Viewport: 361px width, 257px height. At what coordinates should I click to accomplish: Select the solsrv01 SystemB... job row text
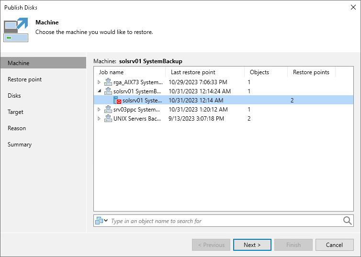pos(137,91)
